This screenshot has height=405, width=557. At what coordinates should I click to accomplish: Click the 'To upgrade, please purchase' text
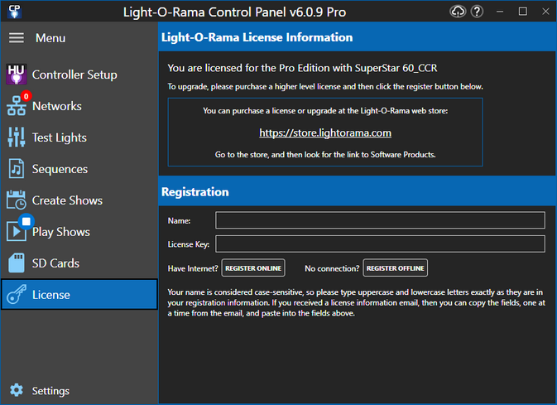(325, 86)
